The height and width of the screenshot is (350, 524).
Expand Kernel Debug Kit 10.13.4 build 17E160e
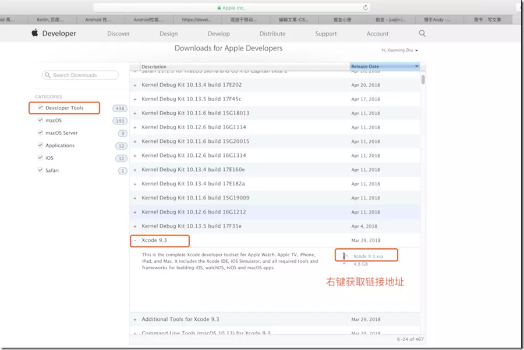tap(135, 170)
